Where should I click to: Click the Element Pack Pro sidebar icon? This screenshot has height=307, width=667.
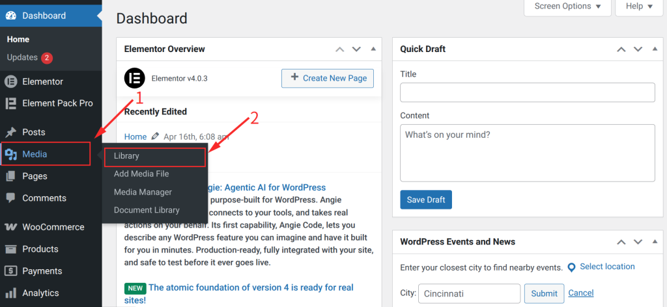click(x=10, y=103)
